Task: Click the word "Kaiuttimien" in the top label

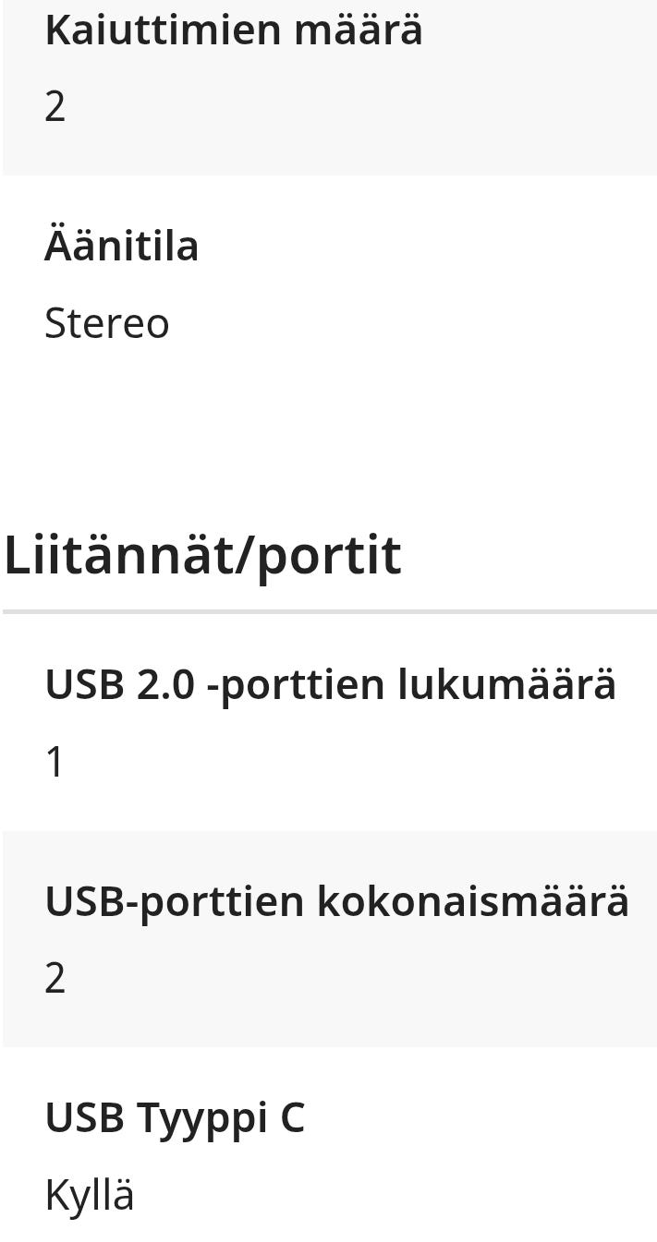Action: [x=163, y=30]
